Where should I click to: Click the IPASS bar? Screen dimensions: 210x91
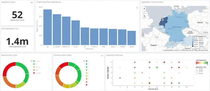click(103, 37)
